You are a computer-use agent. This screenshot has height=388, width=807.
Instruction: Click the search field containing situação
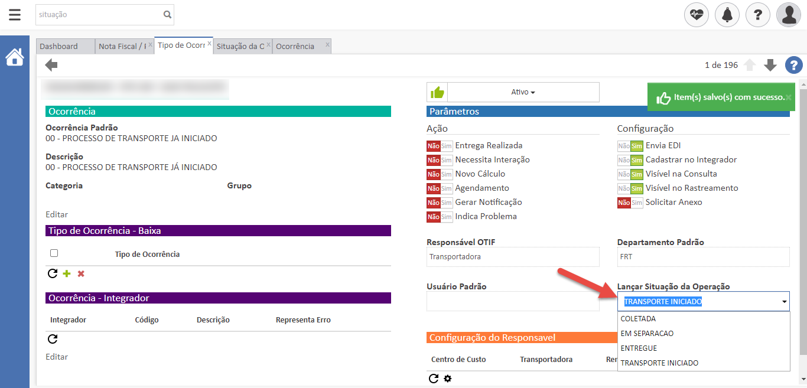click(98, 15)
